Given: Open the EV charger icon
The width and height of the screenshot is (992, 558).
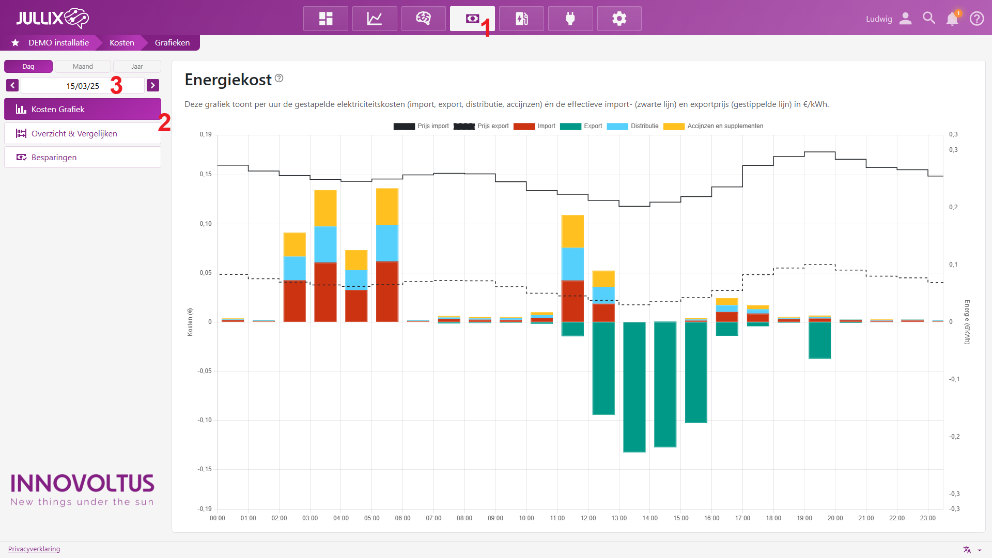Looking at the screenshot, I should tap(521, 19).
